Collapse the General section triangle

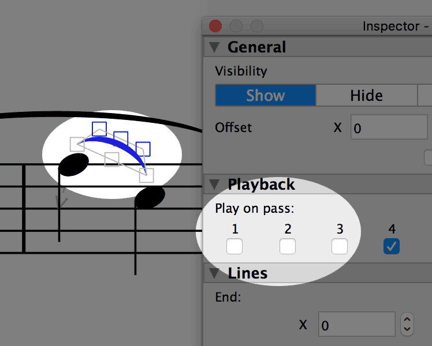click(x=214, y=47)
